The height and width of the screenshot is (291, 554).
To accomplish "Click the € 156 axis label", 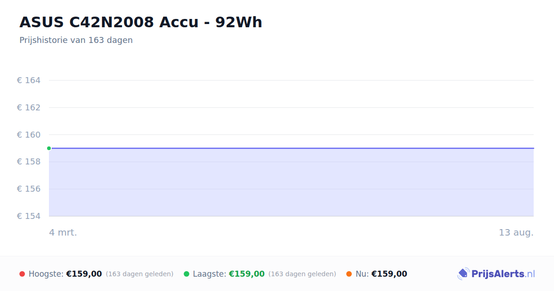I will click(29, 189).
